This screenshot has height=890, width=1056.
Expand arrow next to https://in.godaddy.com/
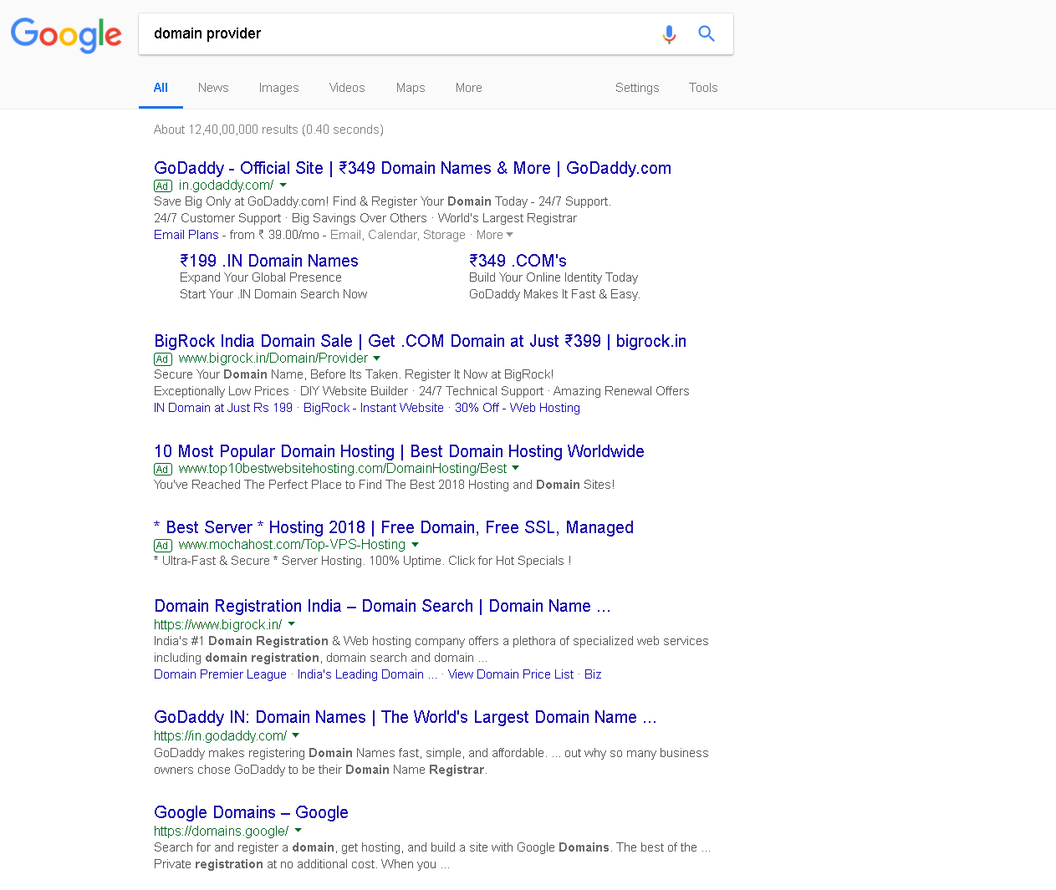(x=296, y=736)
